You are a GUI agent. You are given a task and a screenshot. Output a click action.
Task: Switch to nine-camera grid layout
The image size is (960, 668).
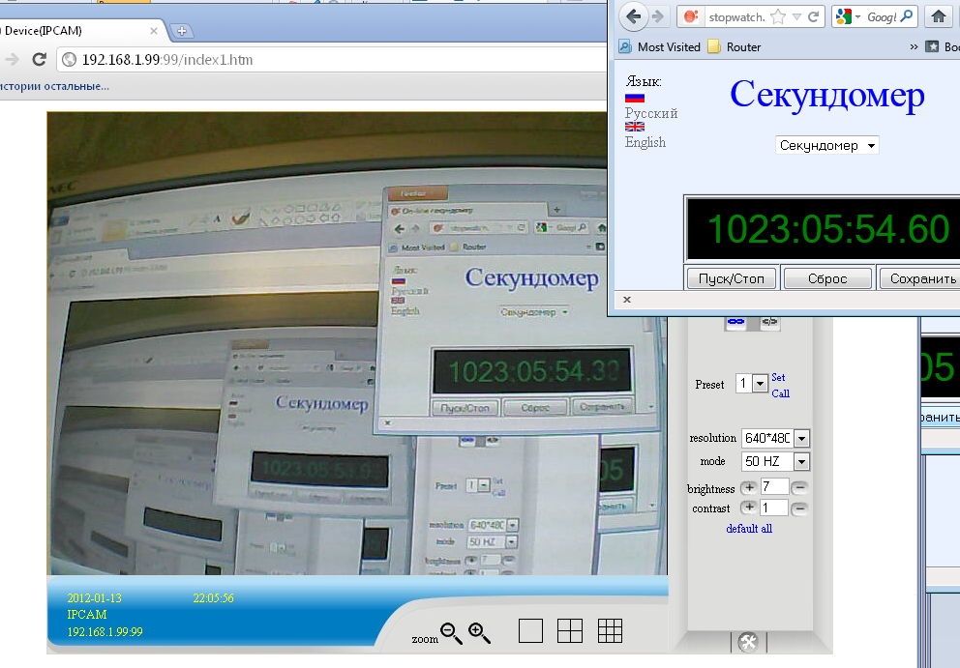click(x=610, y=631)
